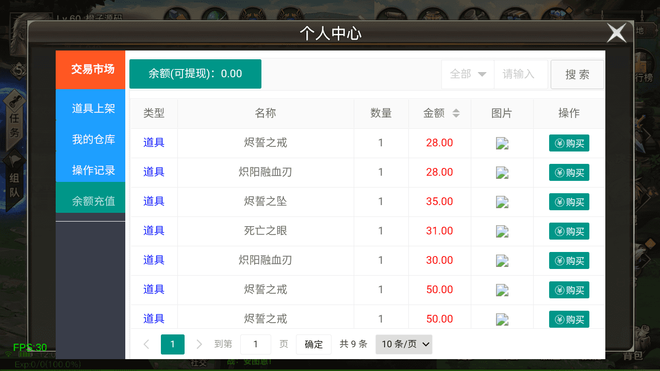Click the 请输入 search input field

pos(521,74)
